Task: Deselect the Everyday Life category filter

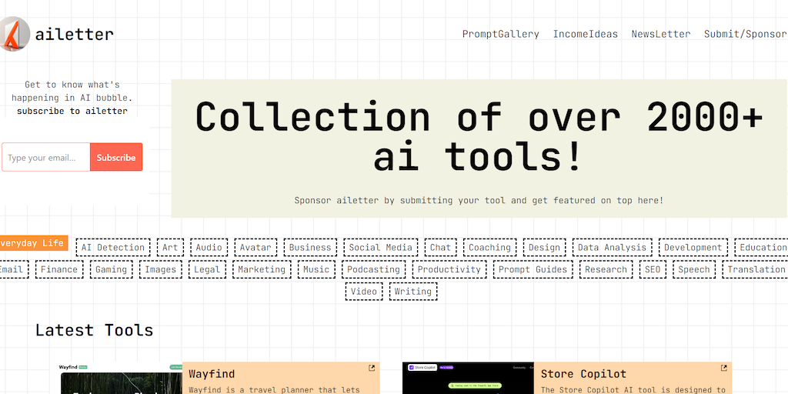Action: click(32, 244)
